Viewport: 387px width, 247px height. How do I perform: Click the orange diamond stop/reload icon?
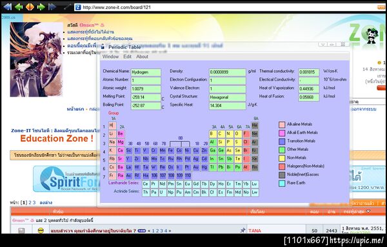[x=30, y=6]
